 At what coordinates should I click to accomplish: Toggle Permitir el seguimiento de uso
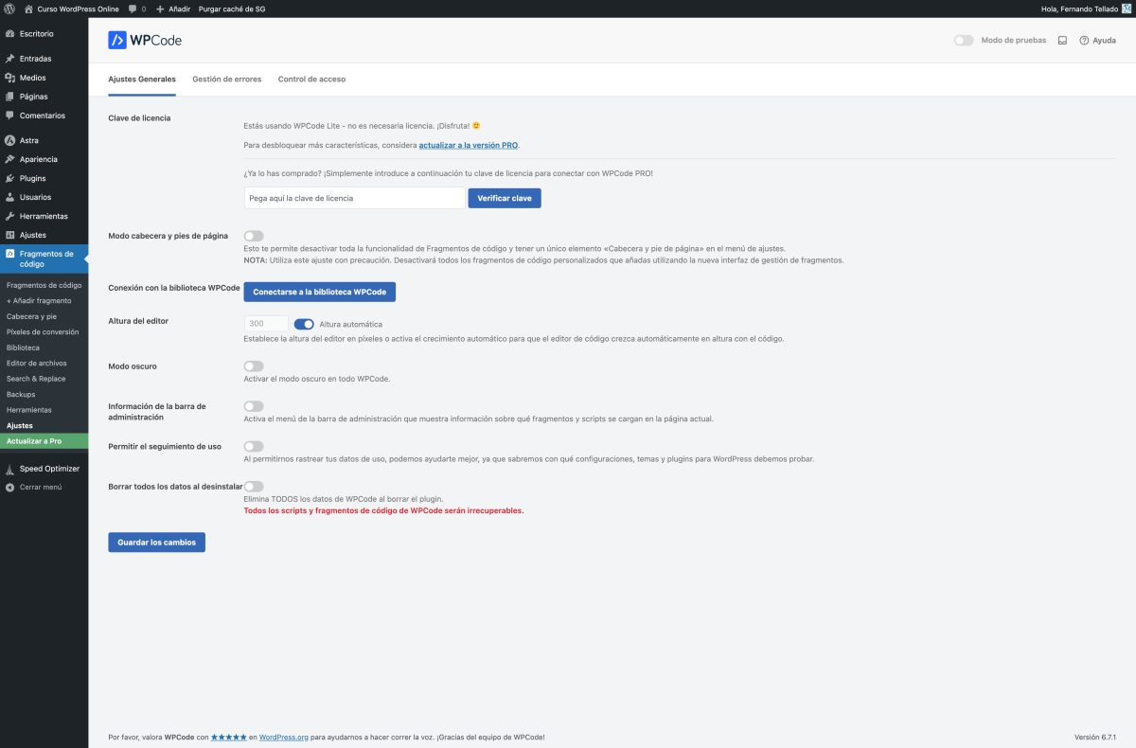(253, 446)
